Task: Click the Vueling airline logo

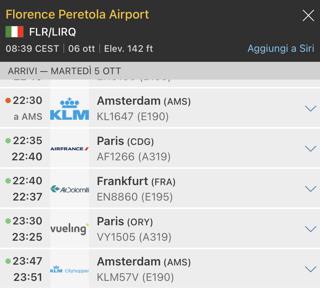Action: (70, 229)
